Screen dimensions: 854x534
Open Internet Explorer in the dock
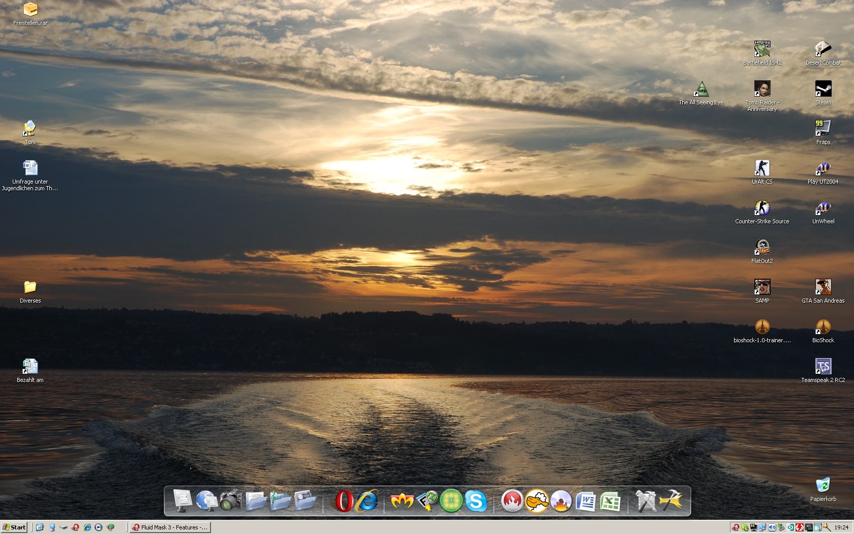(368, 501)
